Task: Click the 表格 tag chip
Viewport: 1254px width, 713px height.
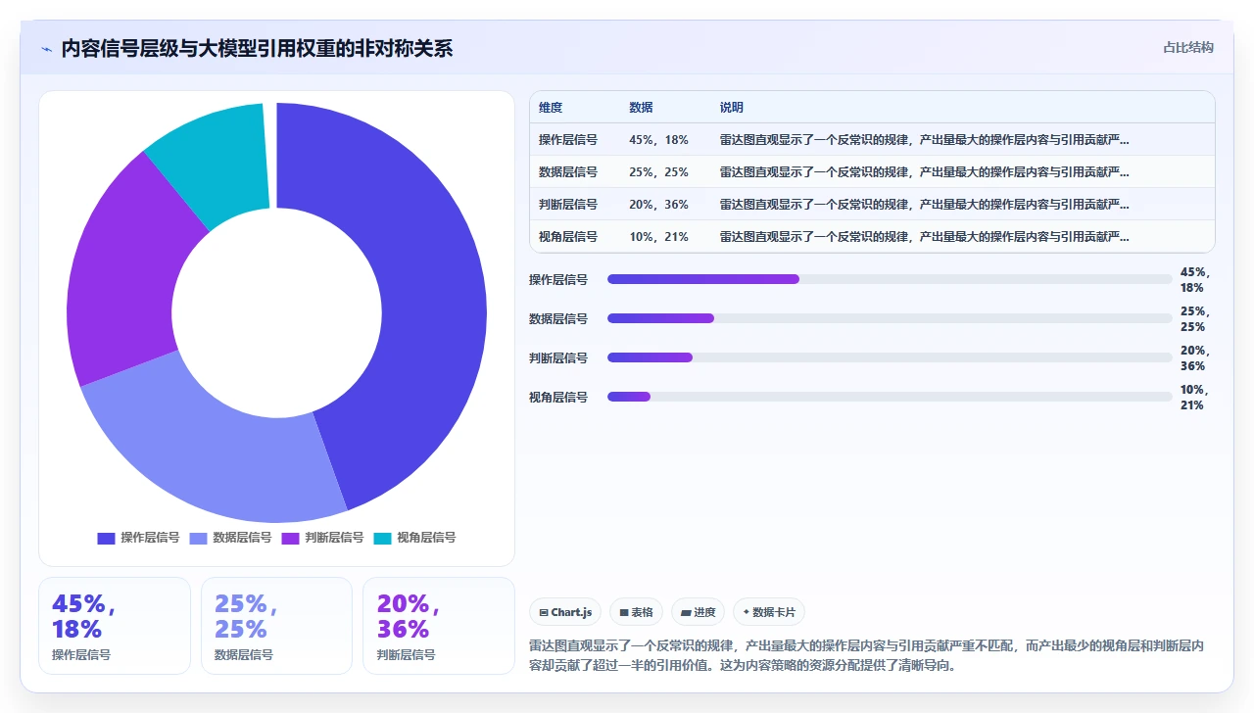Action: [636, 612]
